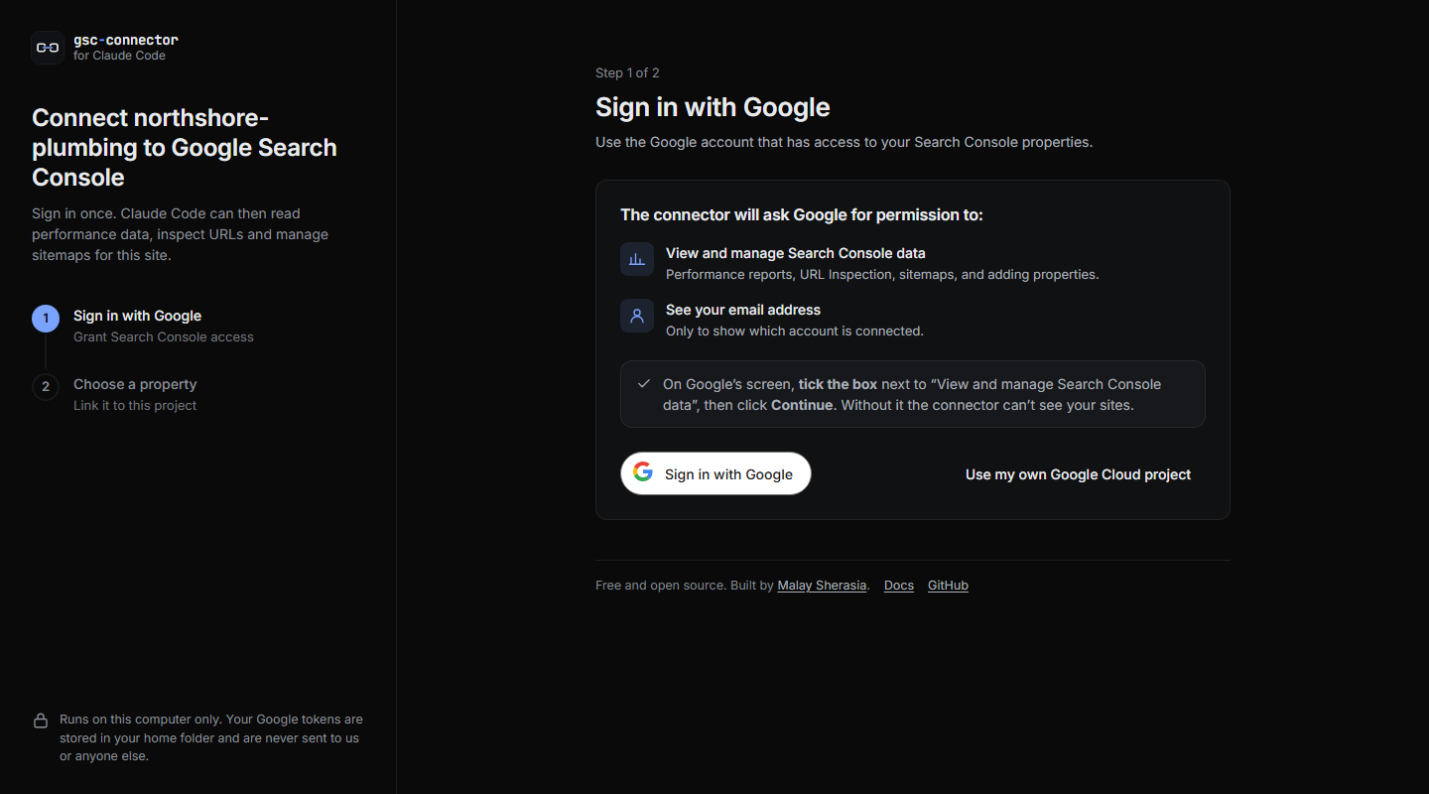Viewport: 1429px width, 794px height.
Task: Click the Performance reports, URL Inspection description
Action: (882, 274)
